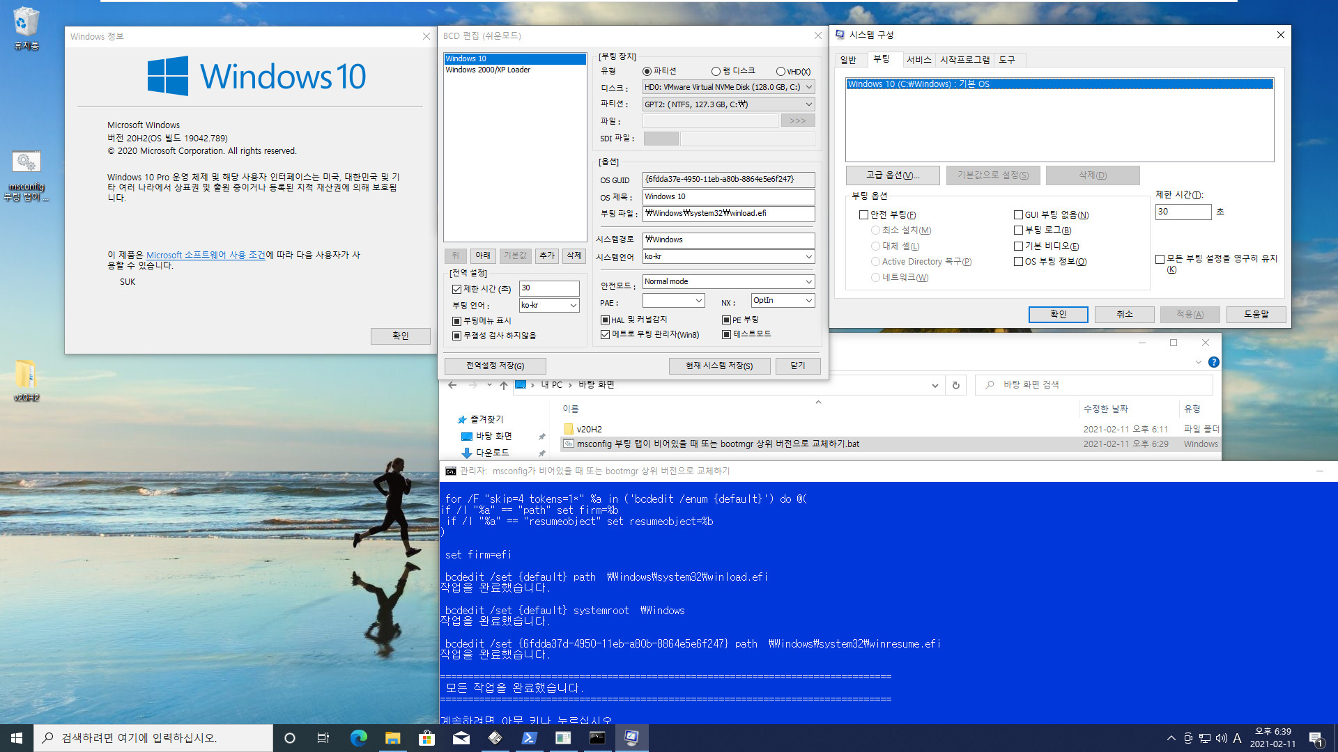Open Explorer help question mark icon
This screenshot has width=1338, height=752.
(1213, 362)
